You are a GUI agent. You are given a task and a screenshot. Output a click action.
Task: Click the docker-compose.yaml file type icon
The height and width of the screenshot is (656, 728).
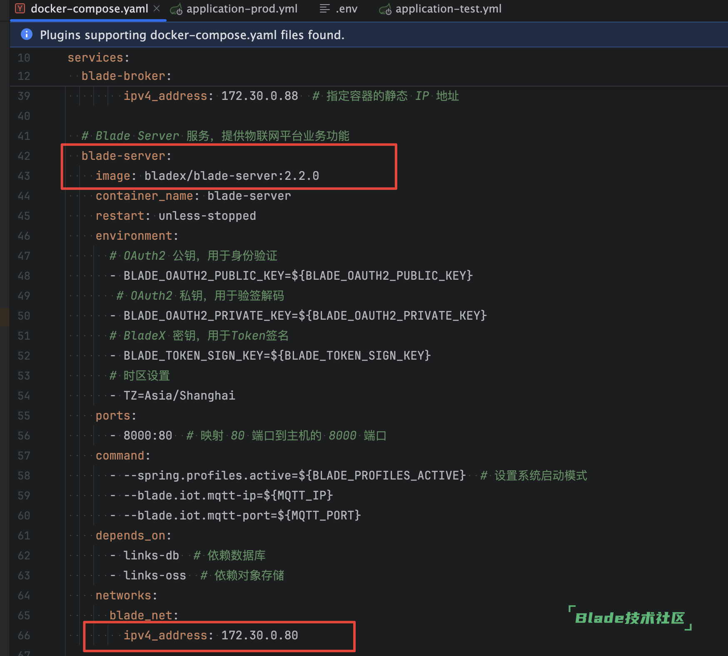click(20, 8)
